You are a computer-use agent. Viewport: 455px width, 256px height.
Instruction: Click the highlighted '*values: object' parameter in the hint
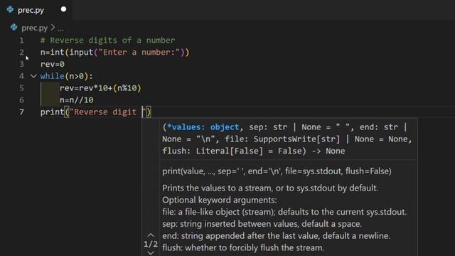point(203,127)
